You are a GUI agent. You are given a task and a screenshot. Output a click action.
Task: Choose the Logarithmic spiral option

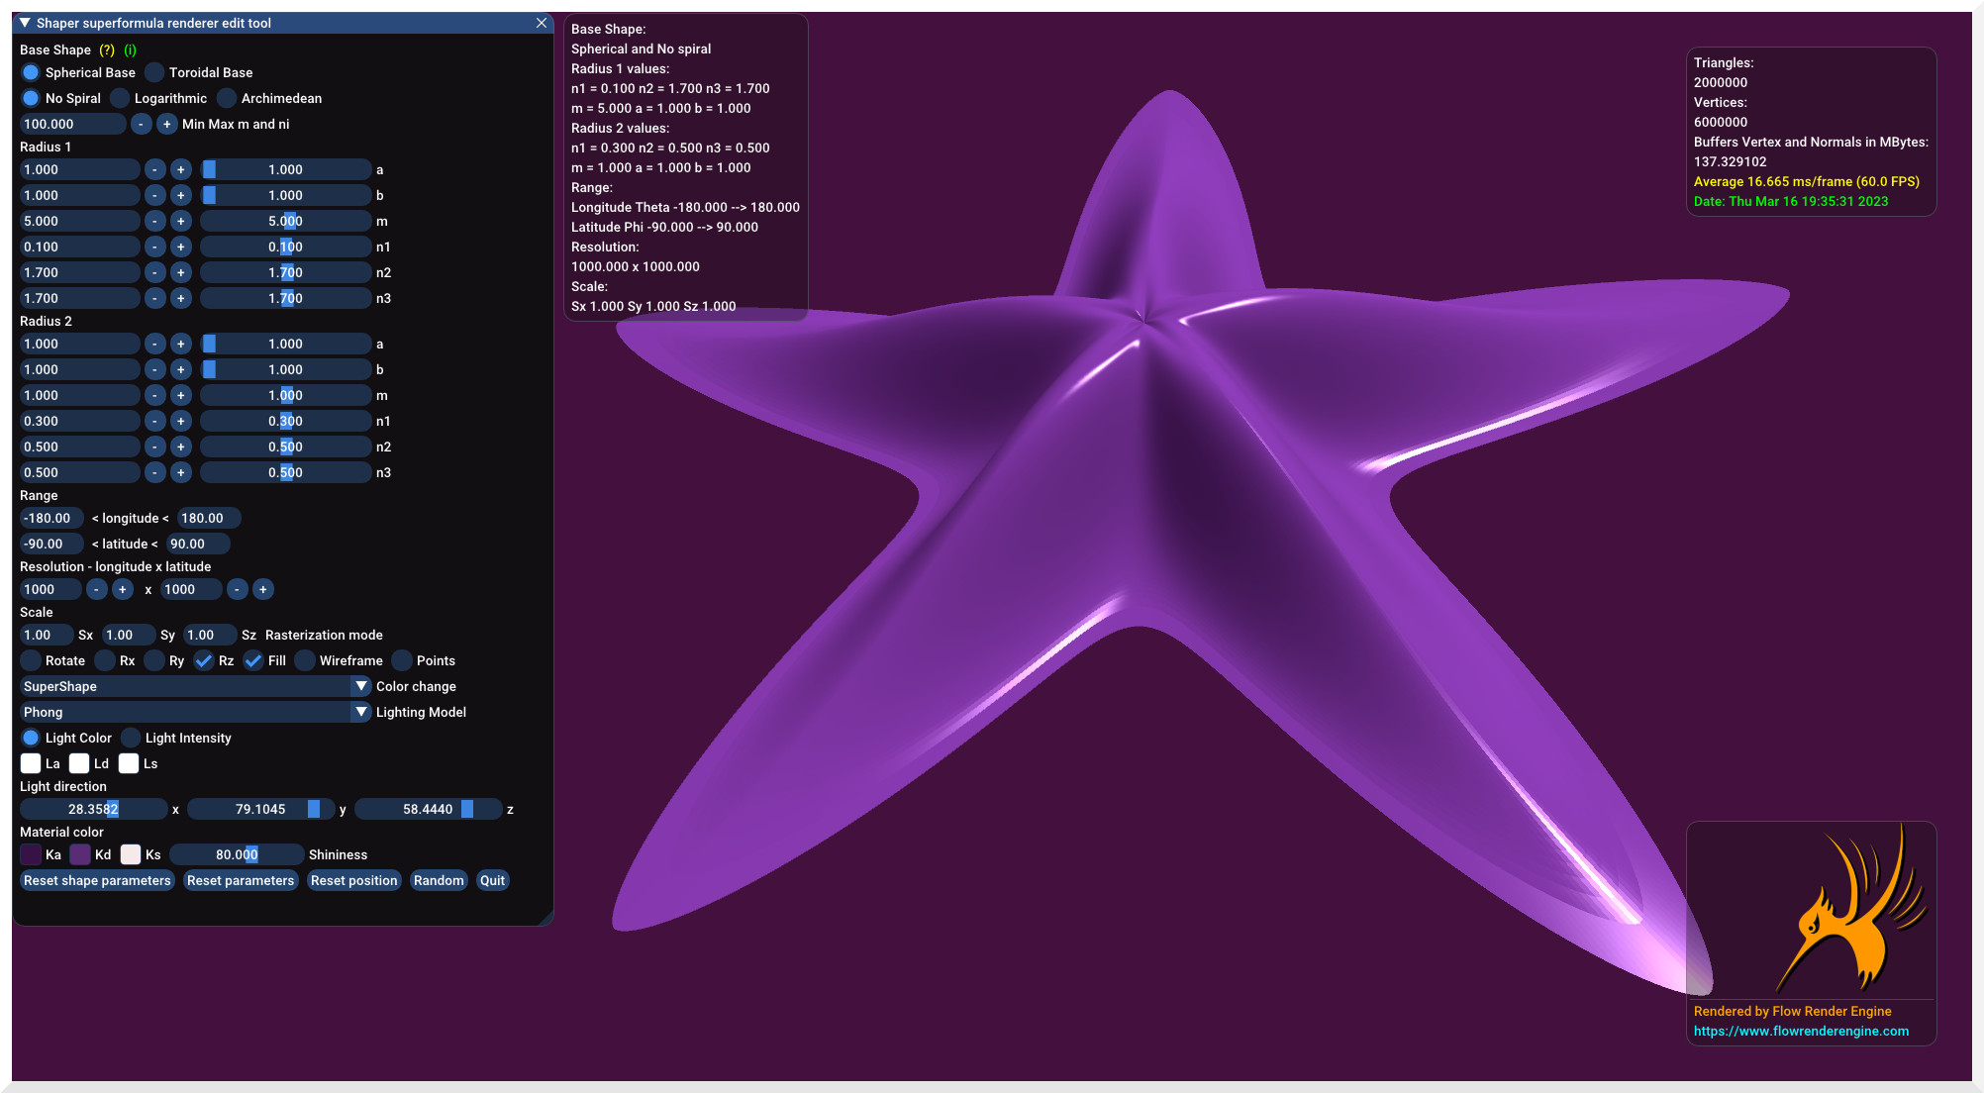[120, 98]
